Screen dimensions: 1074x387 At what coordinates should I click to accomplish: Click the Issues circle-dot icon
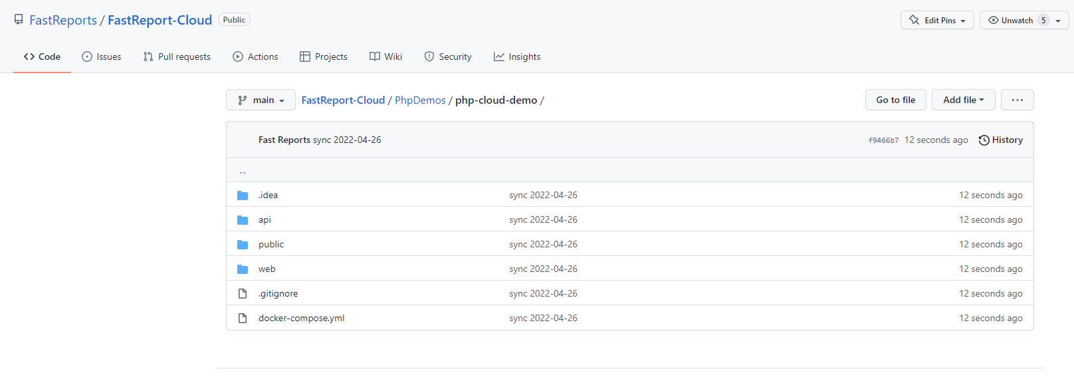(87, 57)
